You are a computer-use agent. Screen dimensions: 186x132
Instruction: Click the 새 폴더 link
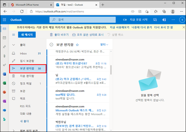(25, 121)
